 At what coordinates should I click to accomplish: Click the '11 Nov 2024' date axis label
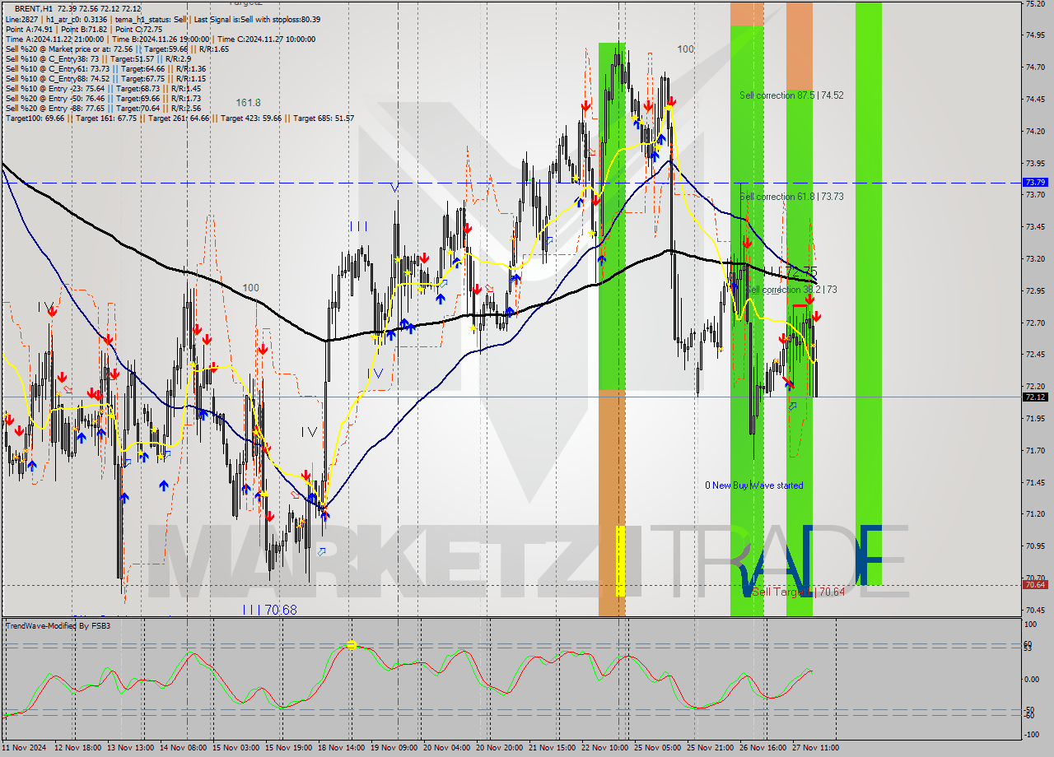26,748
